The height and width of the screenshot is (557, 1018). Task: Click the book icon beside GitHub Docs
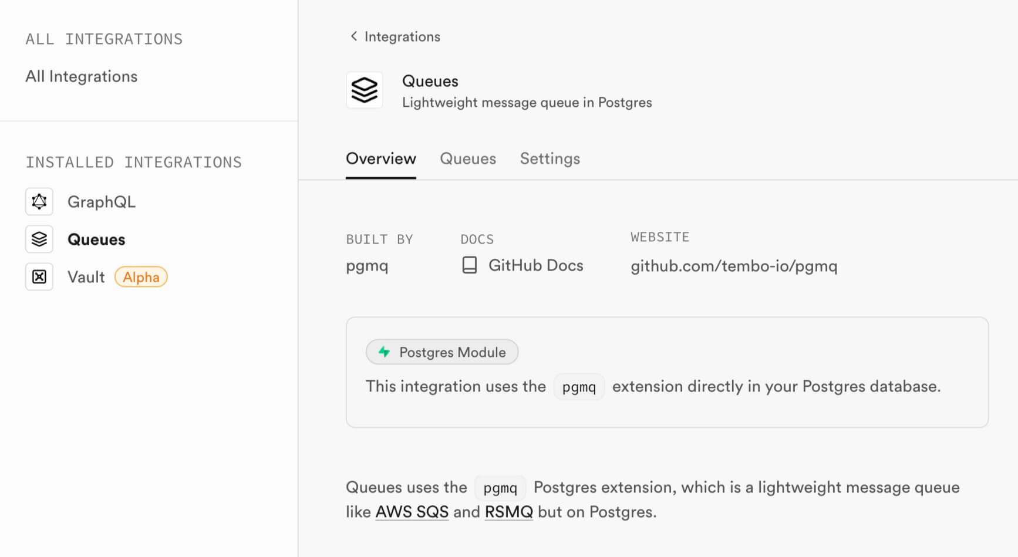point(470,265)
